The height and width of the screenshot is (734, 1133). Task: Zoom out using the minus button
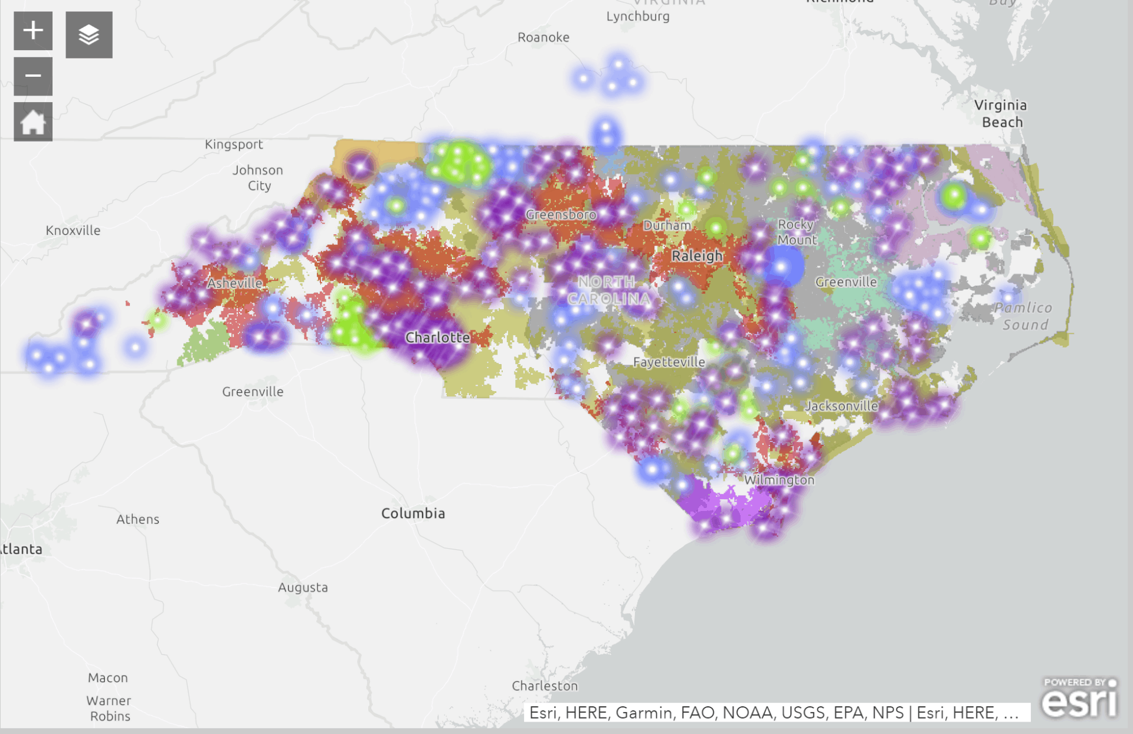pos(32,76)
